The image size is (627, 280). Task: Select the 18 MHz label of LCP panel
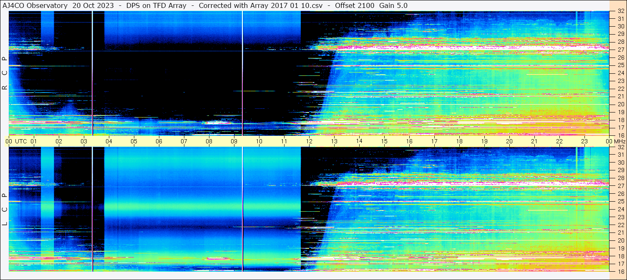click(620, 256)
